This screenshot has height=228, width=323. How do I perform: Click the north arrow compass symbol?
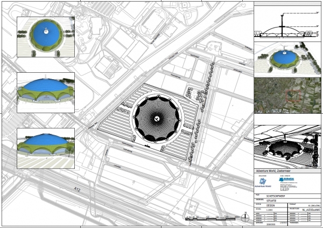(246, 218)
